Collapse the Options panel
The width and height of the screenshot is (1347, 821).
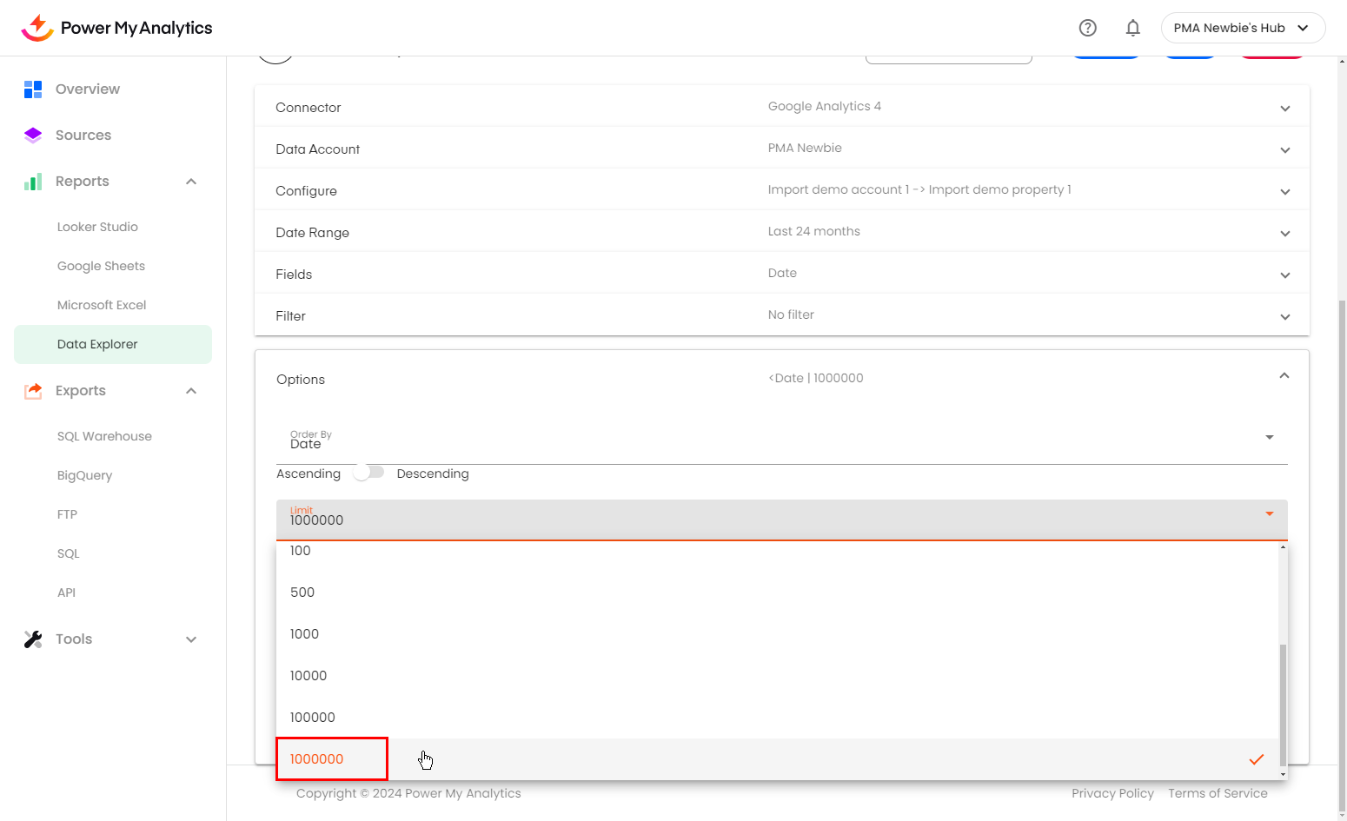(x=1284, y=376)
